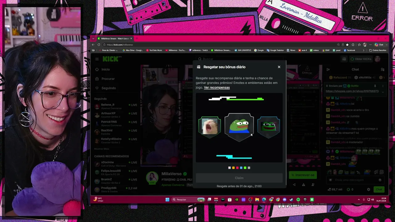Open followed channel KetellynRibeiro
Screen dimensions: 395x222
[x=115, y=140]
